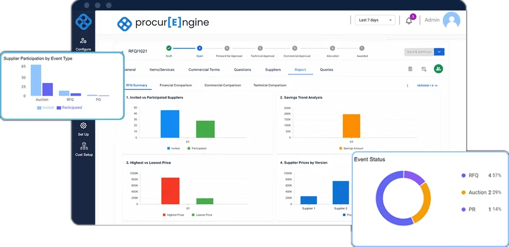Open Technical Comparison sub-tab

coord(270,85)
